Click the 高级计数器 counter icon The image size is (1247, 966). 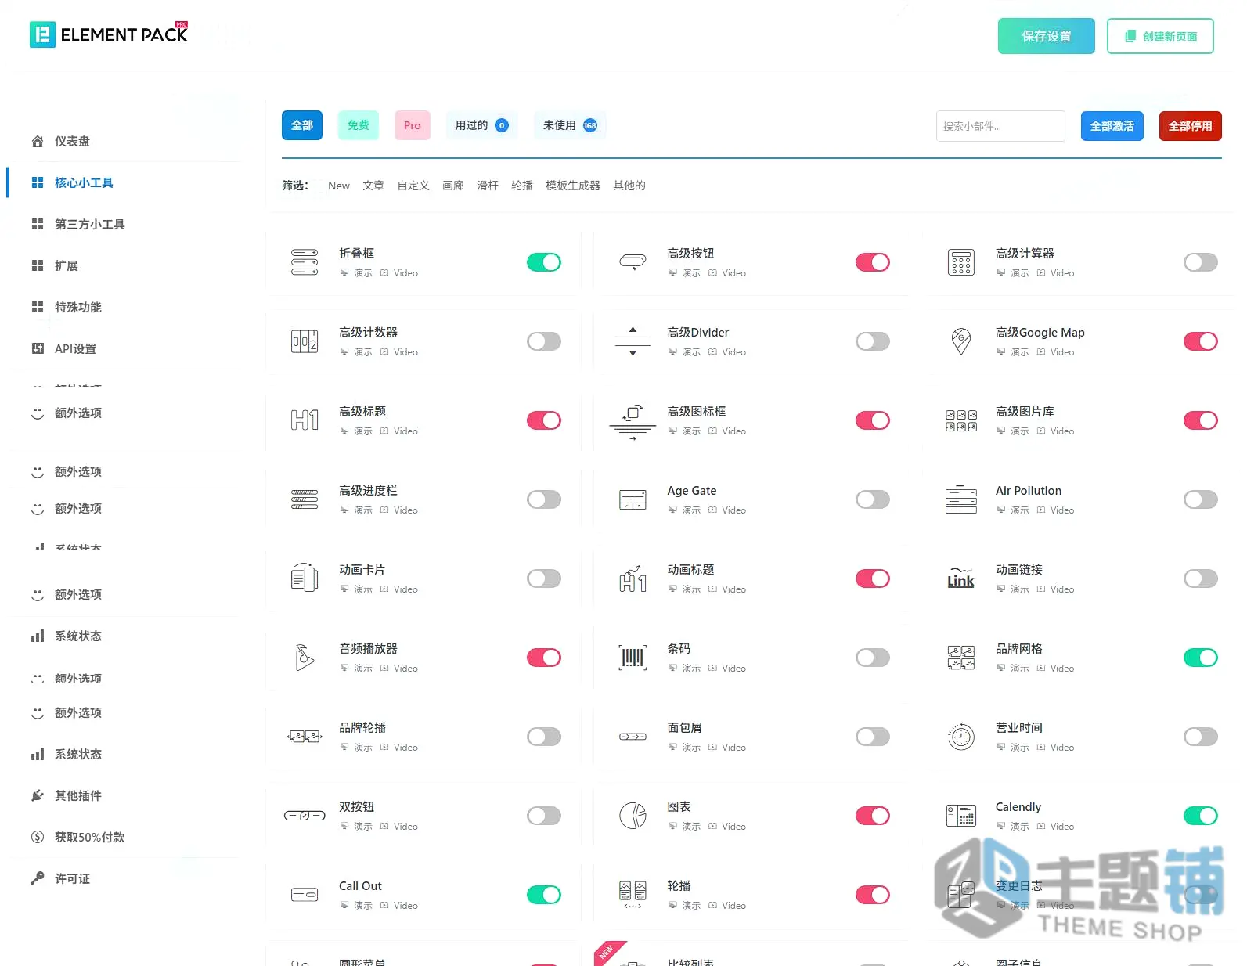[305, 341]
